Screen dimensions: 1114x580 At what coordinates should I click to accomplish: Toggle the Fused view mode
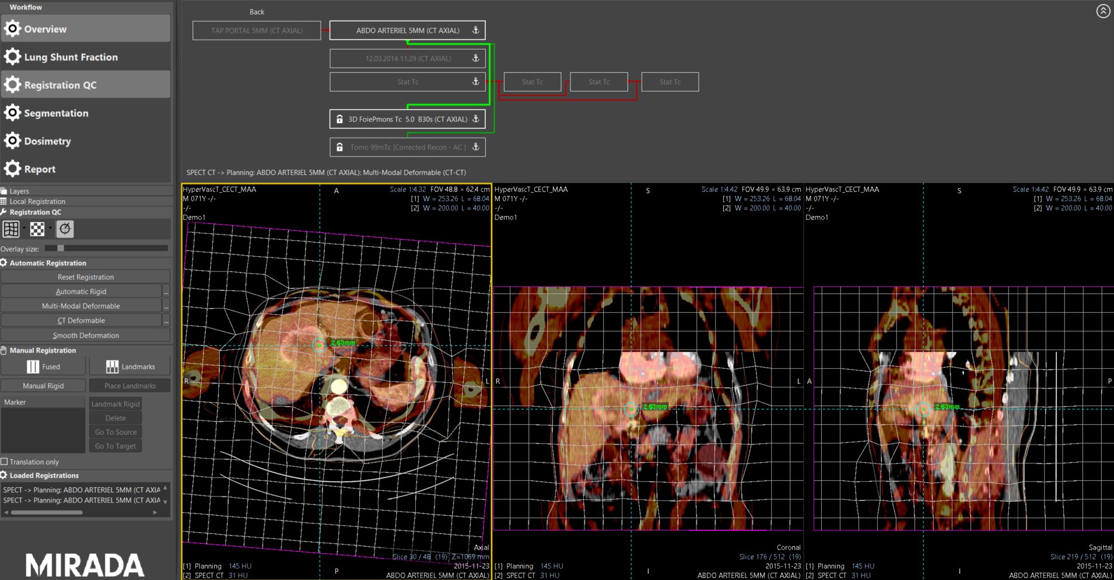(x=44, y=366)
